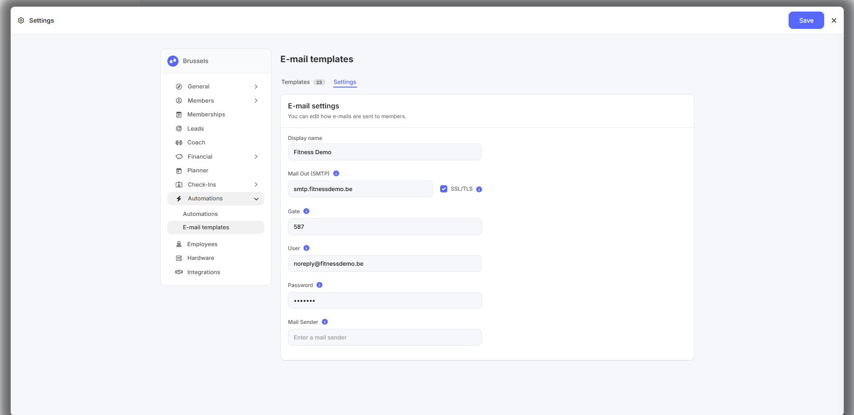Click the Leads target icon

179,129
